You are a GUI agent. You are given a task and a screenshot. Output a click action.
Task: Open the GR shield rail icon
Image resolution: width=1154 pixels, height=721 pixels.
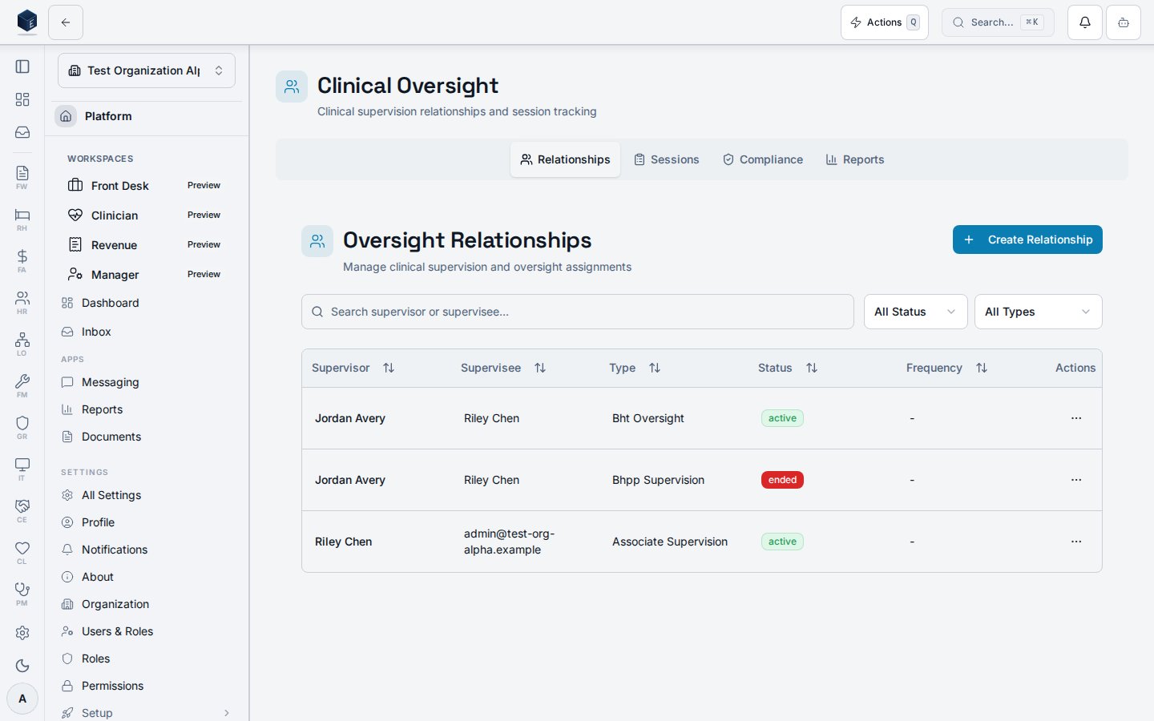[x=22, y=427]
